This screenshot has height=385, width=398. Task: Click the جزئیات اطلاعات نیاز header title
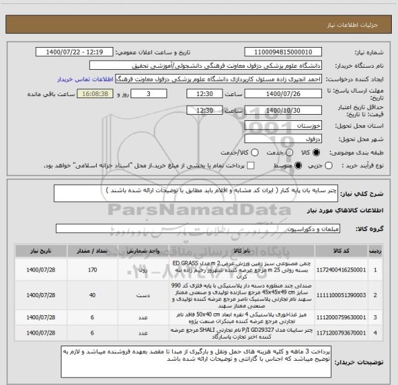(352, 25)
